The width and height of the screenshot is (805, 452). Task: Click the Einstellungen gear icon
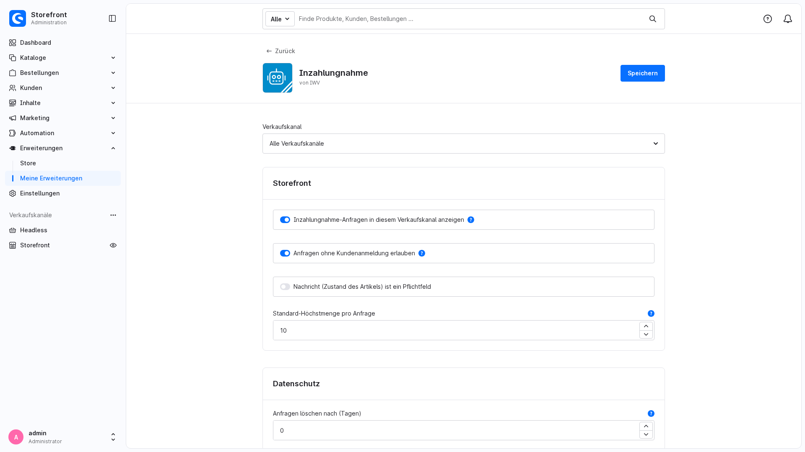pos(13,193)
